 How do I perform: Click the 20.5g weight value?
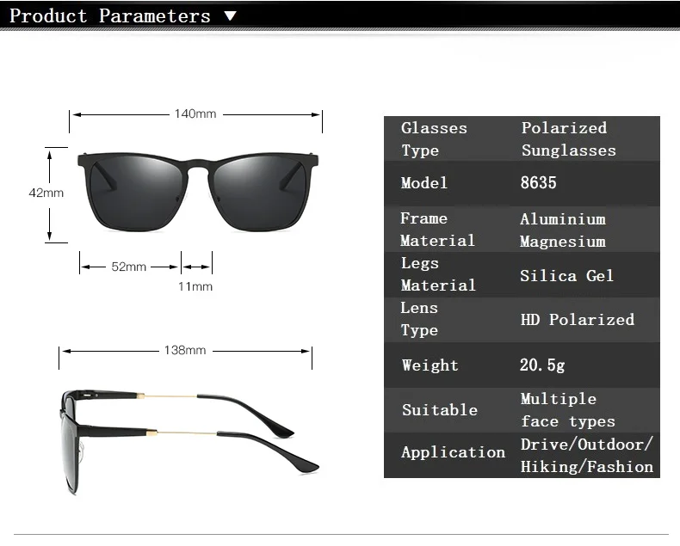point(542,365)
